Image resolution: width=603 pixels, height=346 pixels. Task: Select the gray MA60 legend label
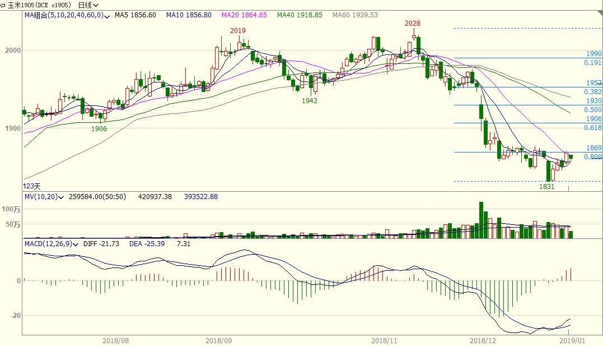(355, 15)
